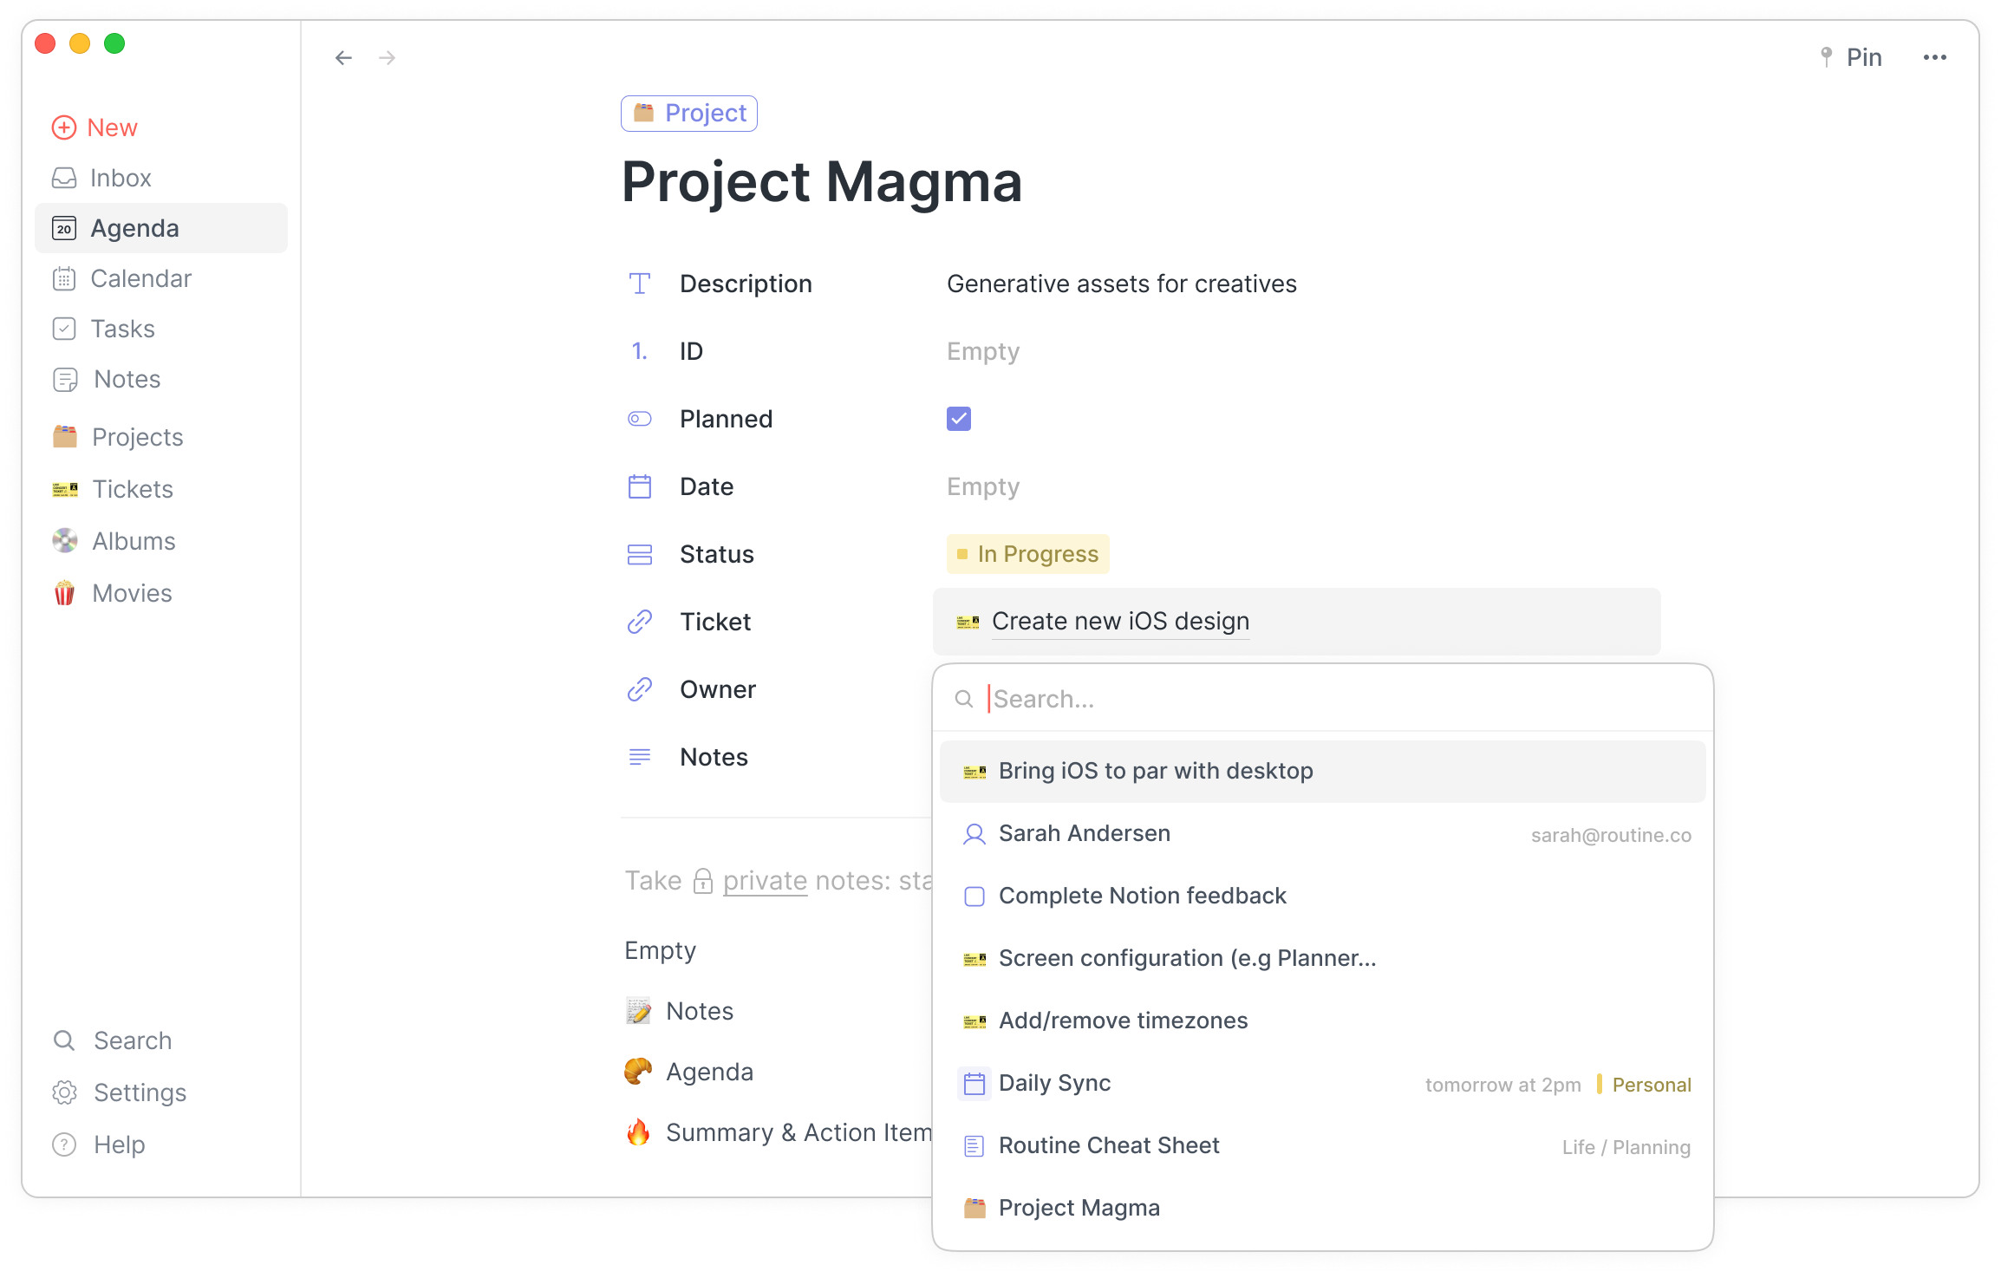Select Sarah Andersen from the results list

click(1322, 833)
